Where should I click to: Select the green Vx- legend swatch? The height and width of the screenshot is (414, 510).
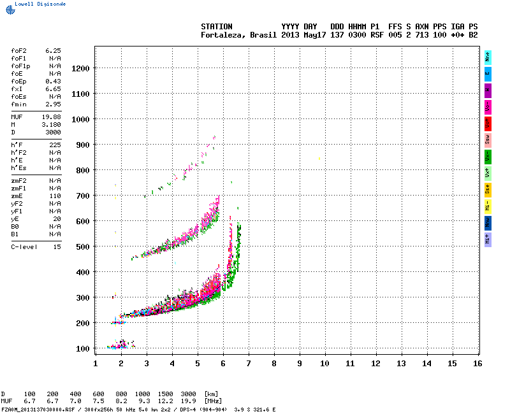coord(488,157)
